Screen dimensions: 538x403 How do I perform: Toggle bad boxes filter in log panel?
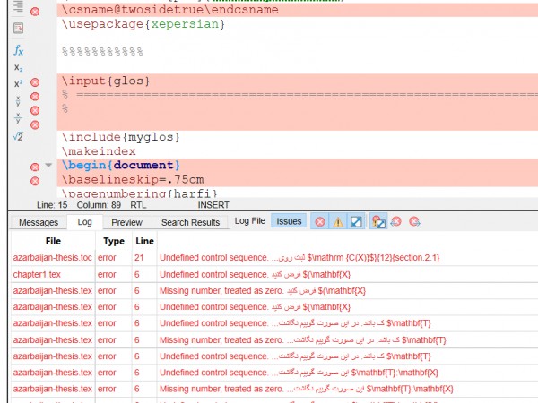click(356, 221)
